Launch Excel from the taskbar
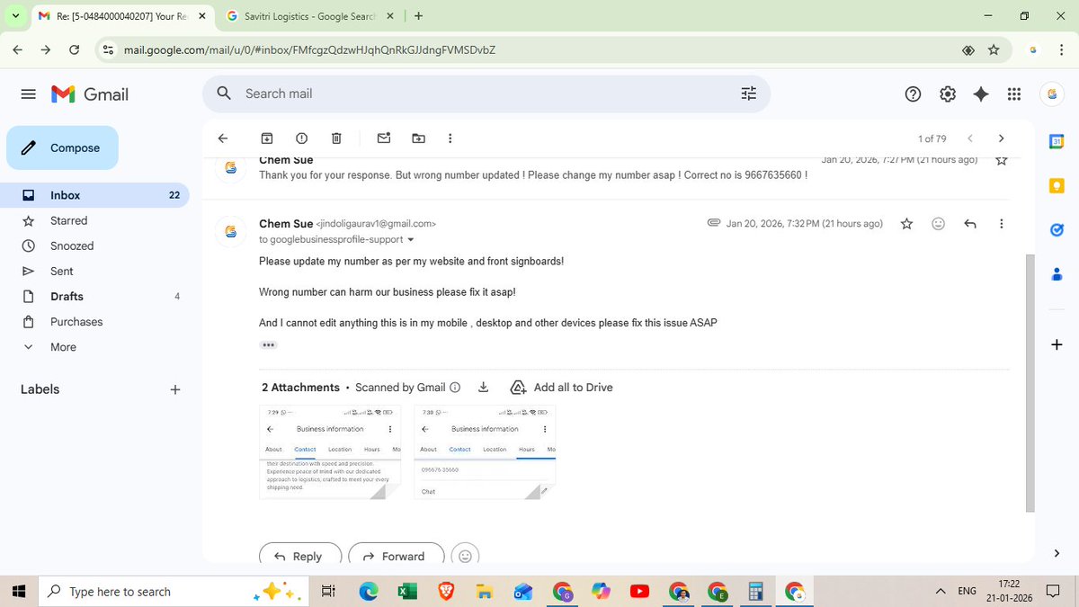Image resolution: width=1079 pixels, height=607 pixels. (x=407, y=591)
